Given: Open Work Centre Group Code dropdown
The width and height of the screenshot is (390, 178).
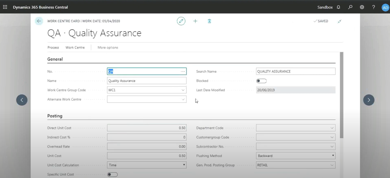Looking at the screenshot, I should (183, 90).
